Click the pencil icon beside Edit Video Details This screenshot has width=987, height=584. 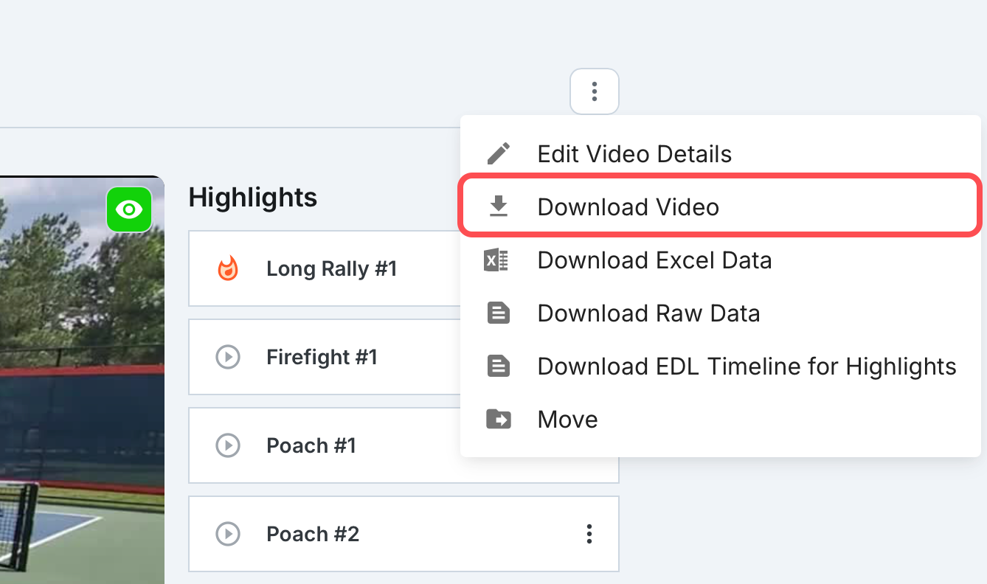tap(499, 153)
